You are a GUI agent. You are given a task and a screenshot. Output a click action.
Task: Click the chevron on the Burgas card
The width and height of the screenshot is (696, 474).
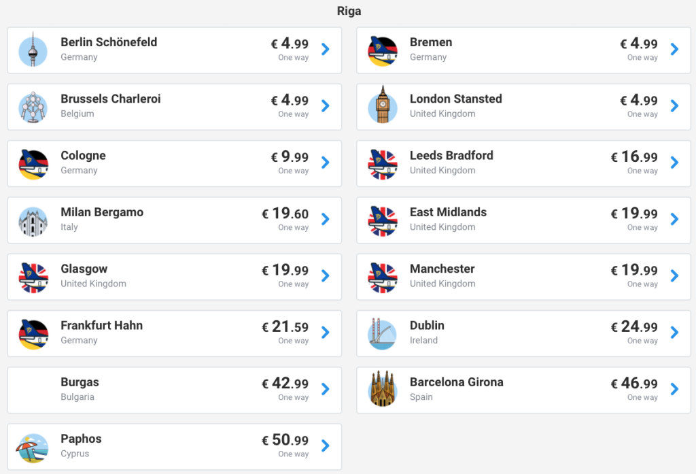click(326, 389)
